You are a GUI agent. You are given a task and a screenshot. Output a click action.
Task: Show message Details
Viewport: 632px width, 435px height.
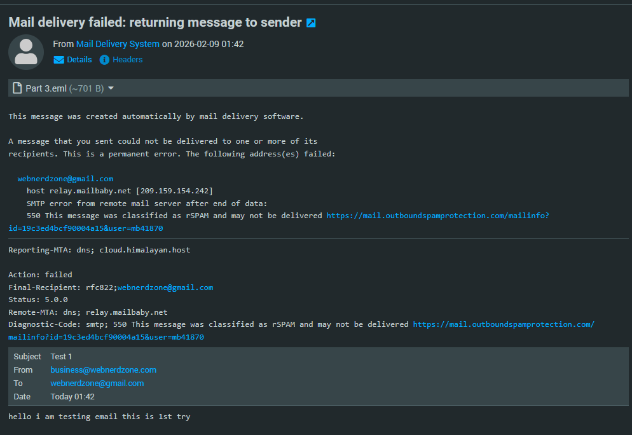coord(79,60)
